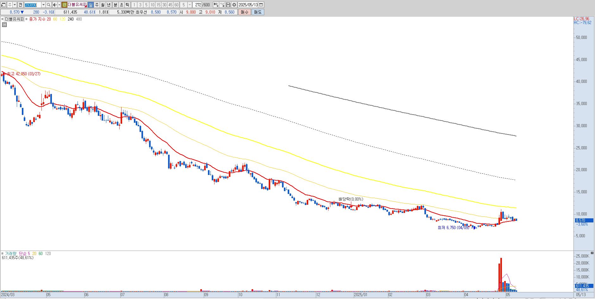Image resolution: width=595 pixels, height=299 pixels.
Task: Expand the tick interval dropdown beside 5
Action: coord(190,5)
